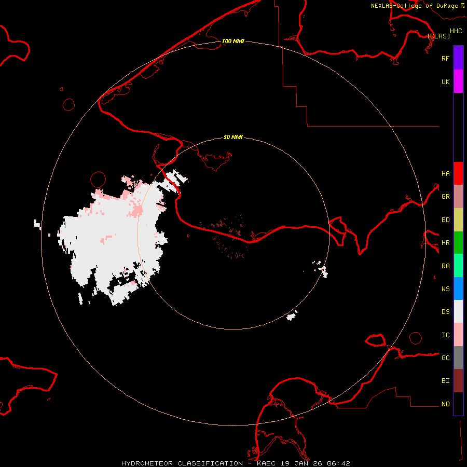Click the 50 NMI range ring label
Viewport: 467px width, 467px height.
(x=233, y=137)
